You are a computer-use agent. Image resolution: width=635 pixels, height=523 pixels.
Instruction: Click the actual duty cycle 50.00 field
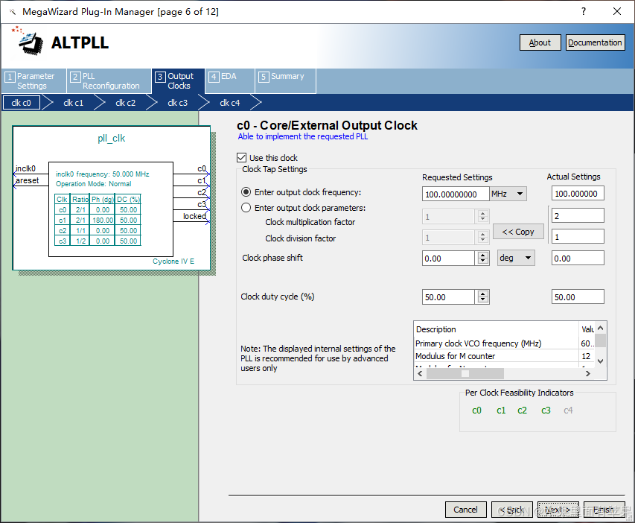coord(578,297)
